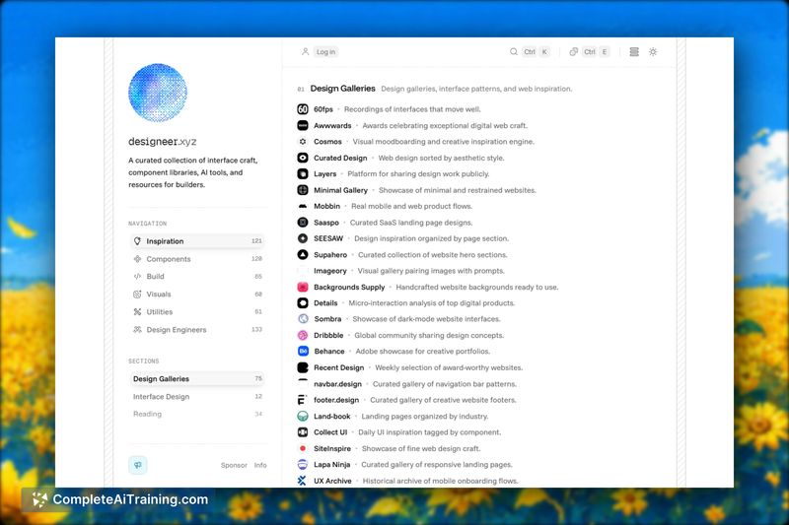
Task: Go to Utilities in navigation
Action: pyautogui.click(x=196, y=312)
